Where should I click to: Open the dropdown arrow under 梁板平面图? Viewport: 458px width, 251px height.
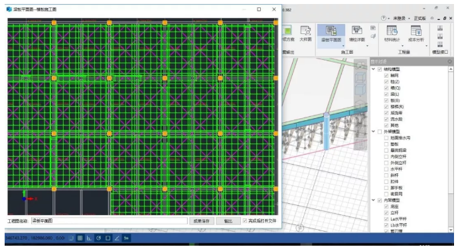click(x=343, y=46)
